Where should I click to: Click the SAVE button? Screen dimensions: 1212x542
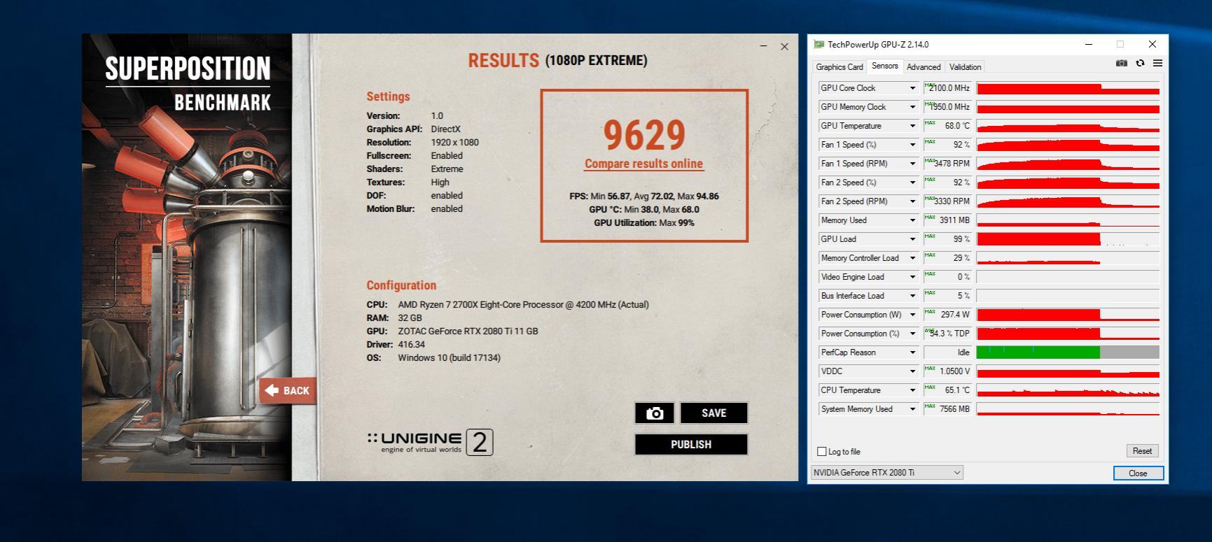[x=713, y=413]
